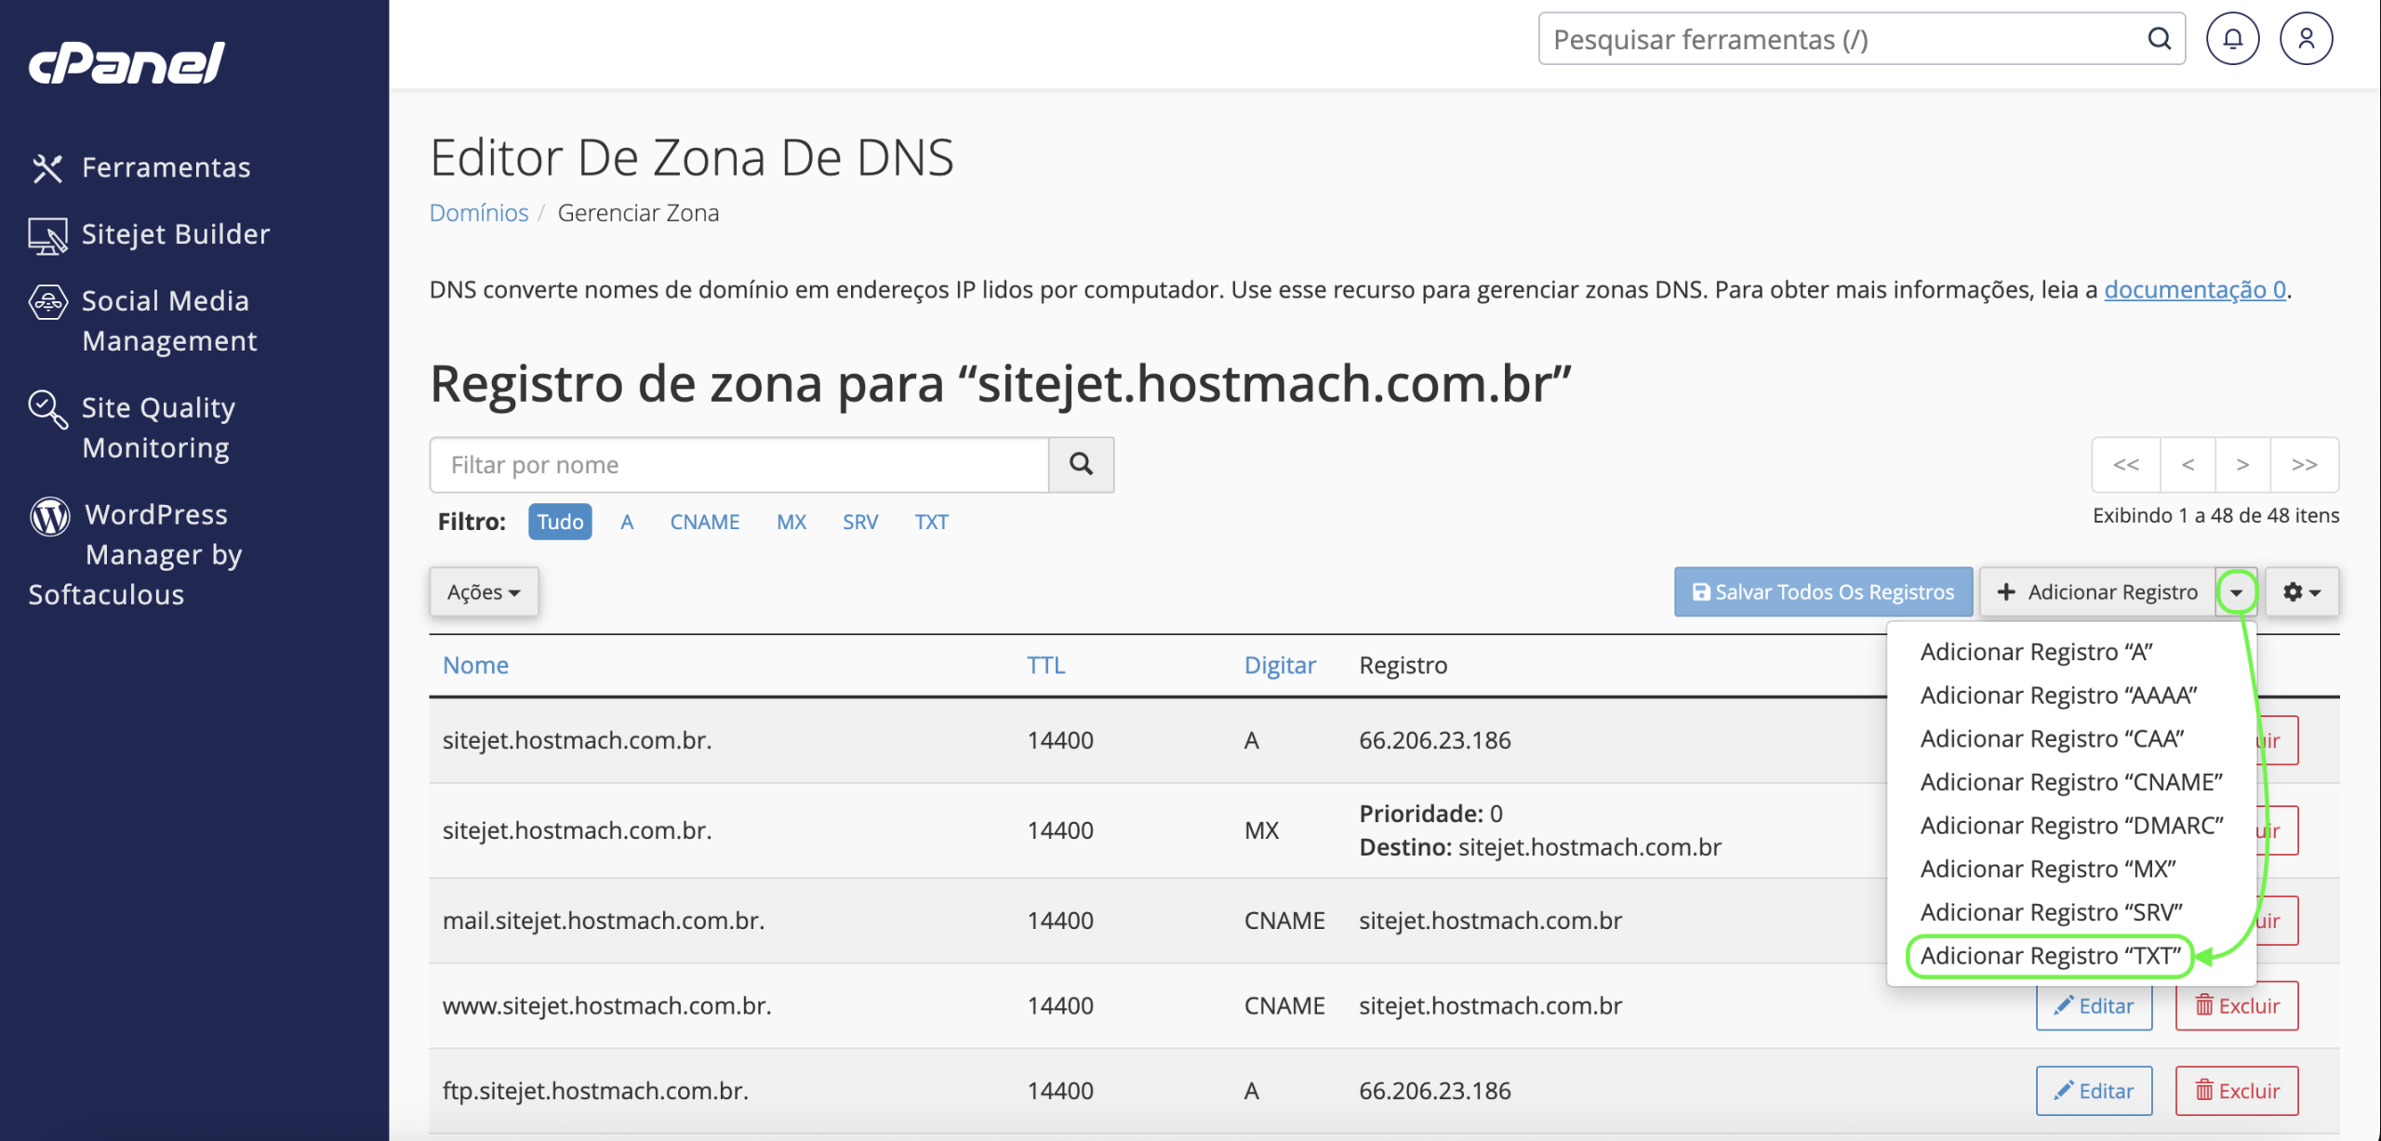Screen dimensions: 2381x1141
Task: Click the search magnifier in tools search
Action: pos(2159,39)
